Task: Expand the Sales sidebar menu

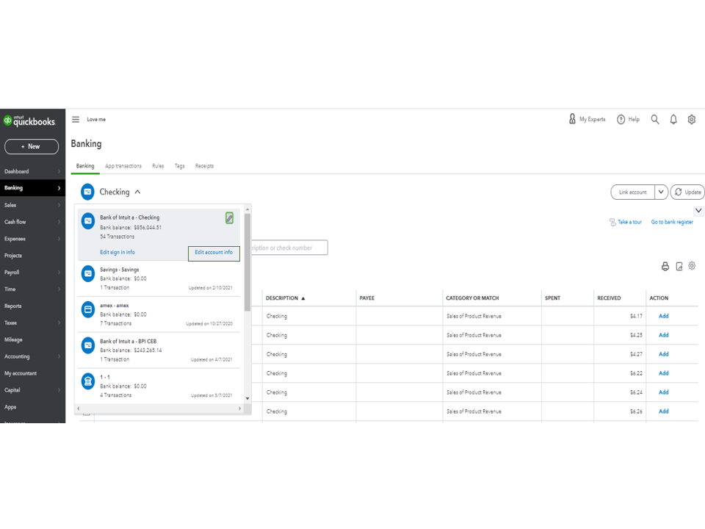Action: point(32,205)
